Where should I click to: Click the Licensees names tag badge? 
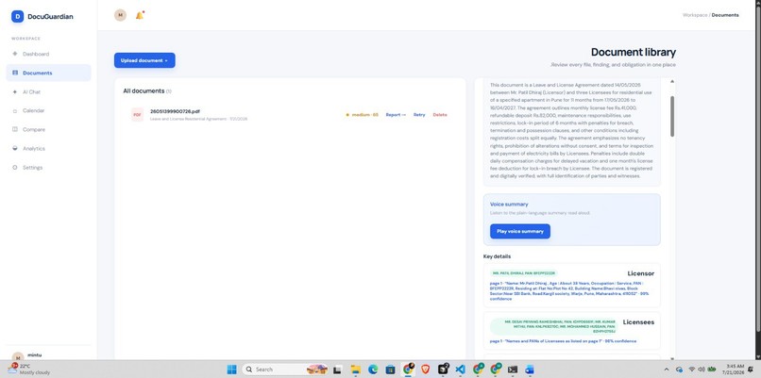coord(554,327)
